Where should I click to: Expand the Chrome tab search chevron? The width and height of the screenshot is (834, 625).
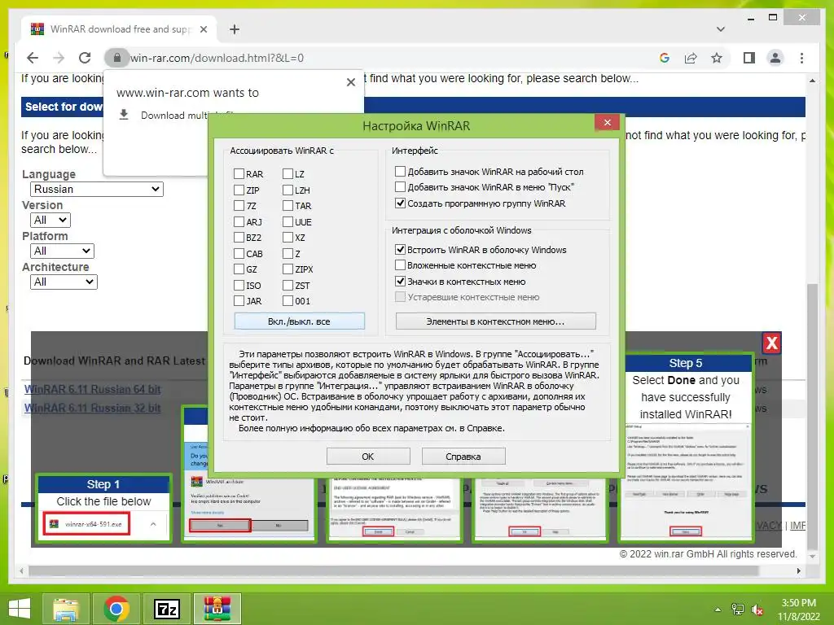click(721, 29)
